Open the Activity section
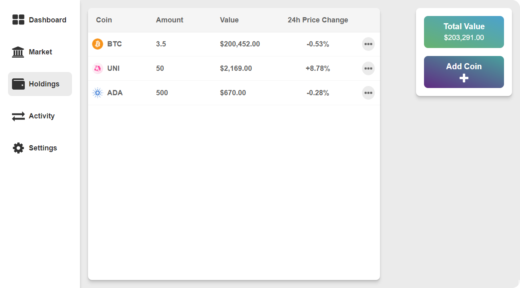 (x=42, y=116)
